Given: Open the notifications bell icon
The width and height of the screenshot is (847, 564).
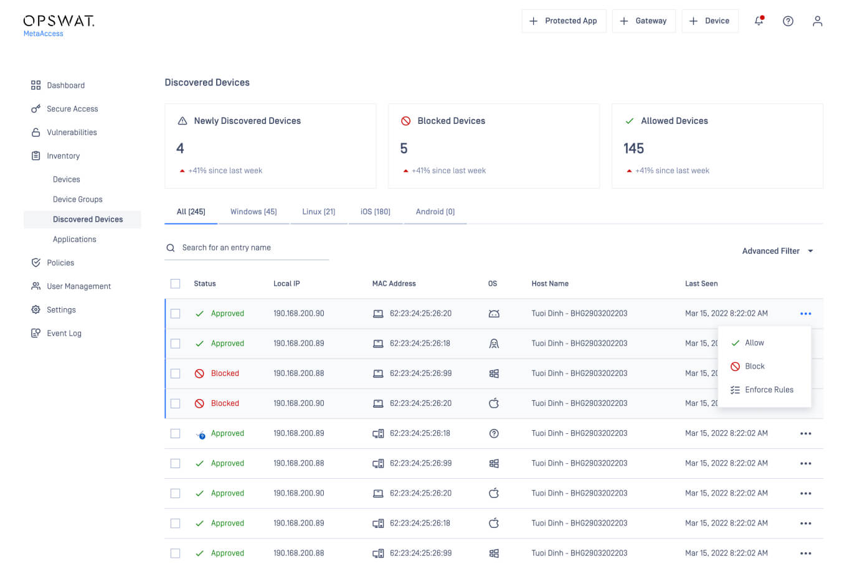Looking at the screenshot, I should [x=759, y=21].
